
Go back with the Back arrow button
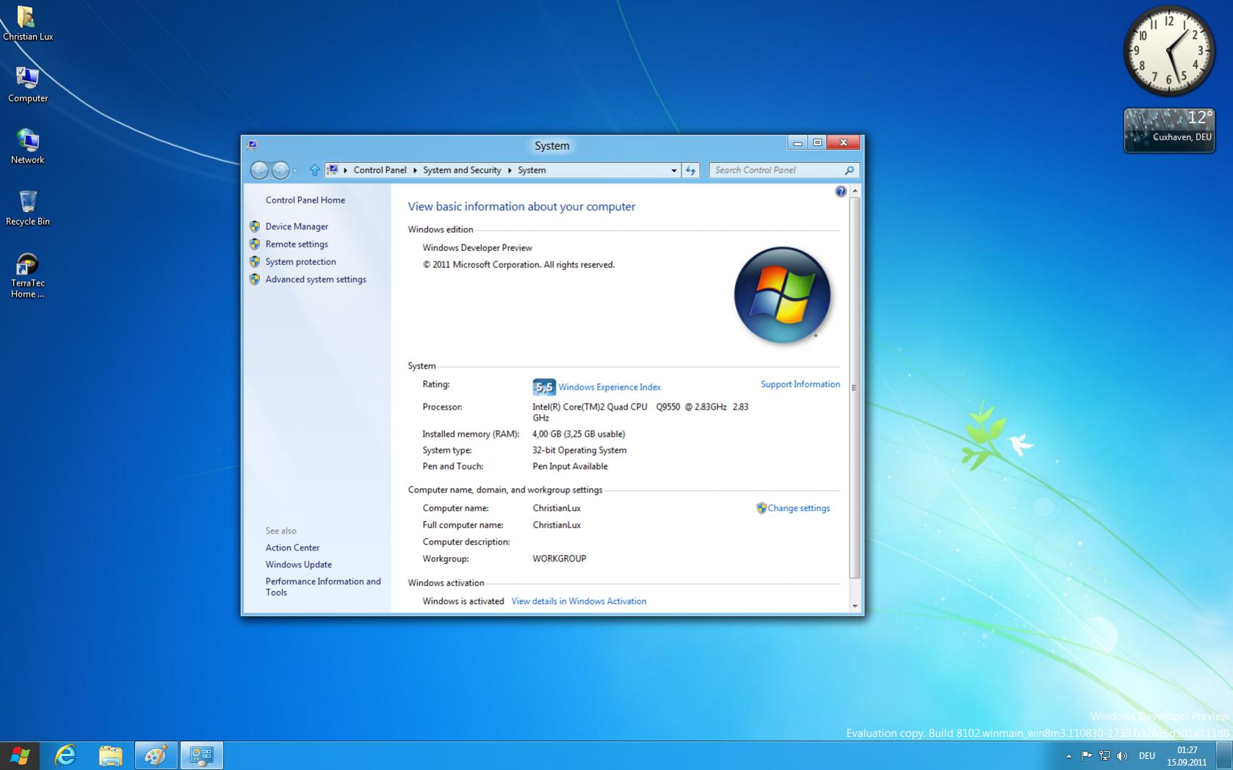click(259, 170)
